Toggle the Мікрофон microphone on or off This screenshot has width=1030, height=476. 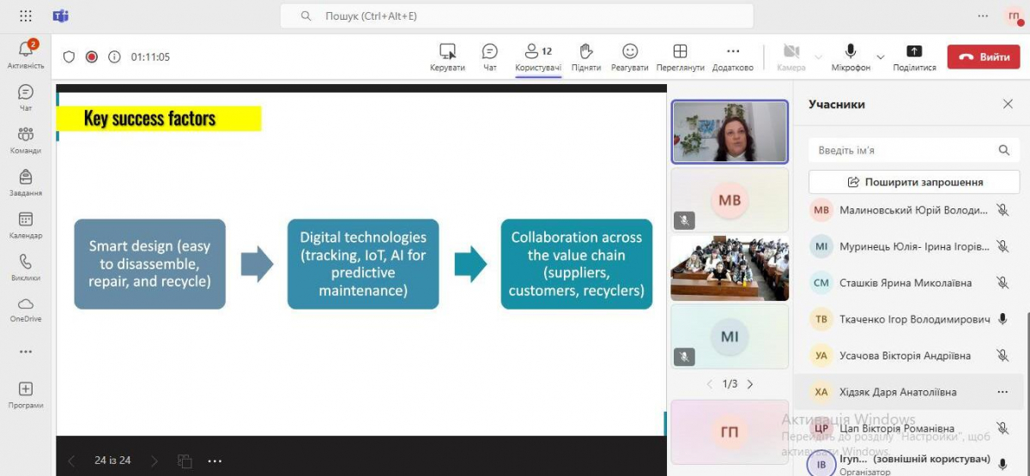(x=850, y=57)
